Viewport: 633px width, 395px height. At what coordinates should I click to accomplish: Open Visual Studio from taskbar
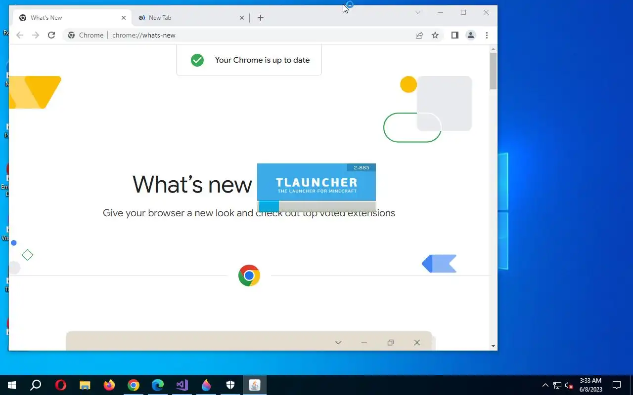click(x=182, y=385)
